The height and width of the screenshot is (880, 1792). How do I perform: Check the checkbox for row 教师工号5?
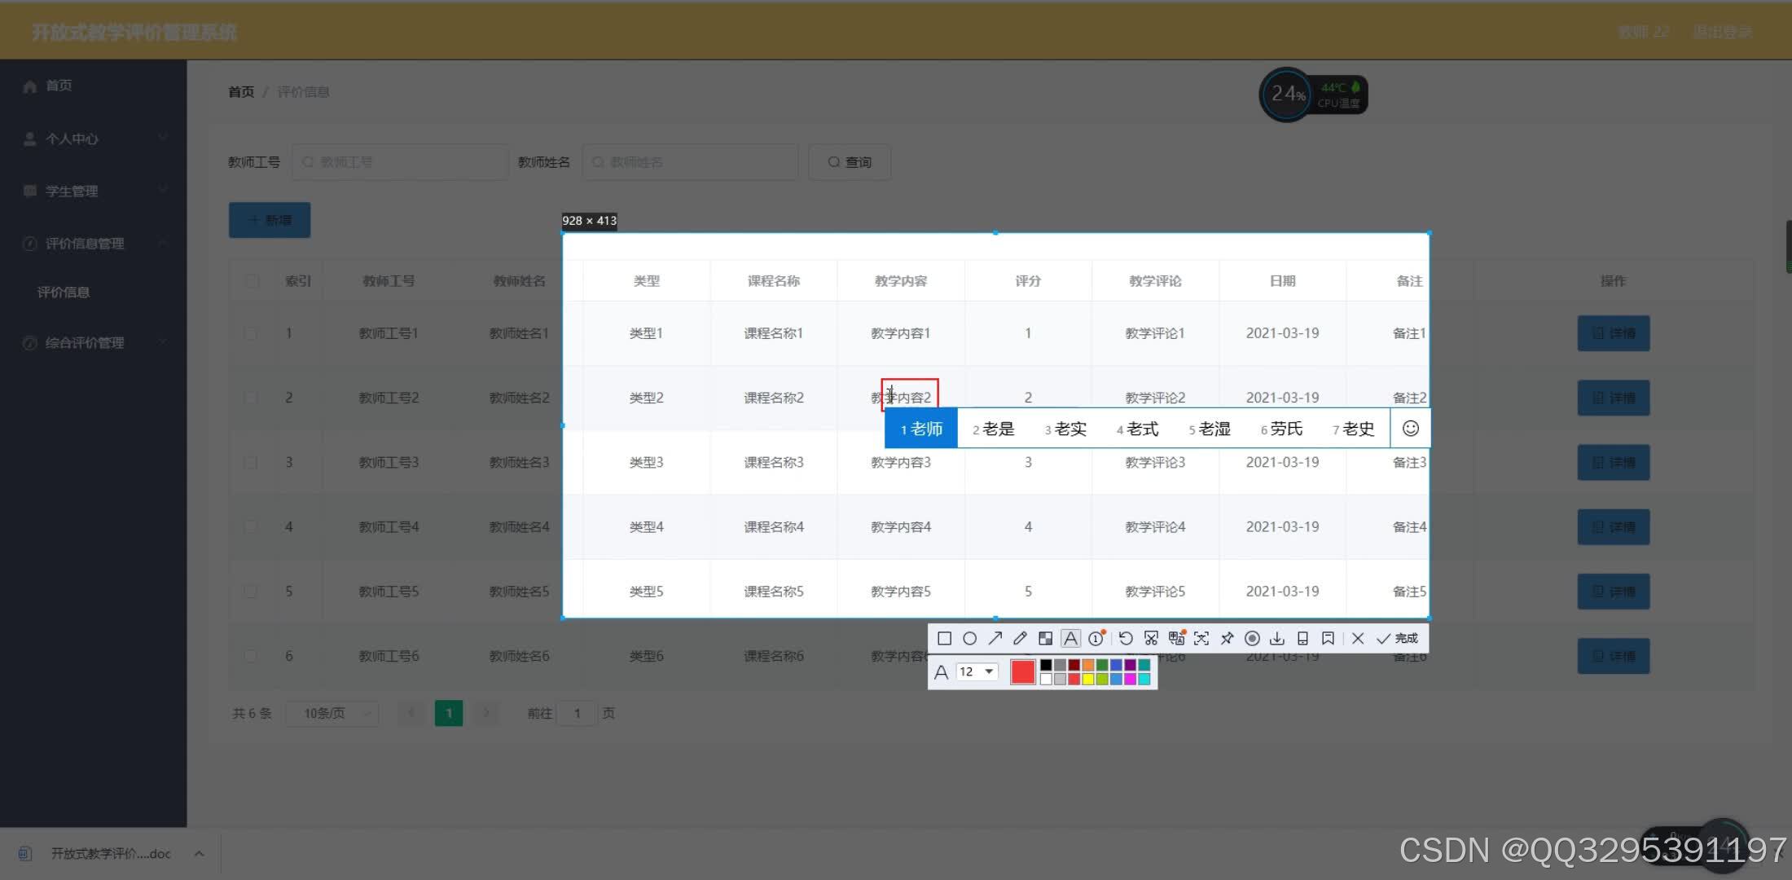[251, 592]
